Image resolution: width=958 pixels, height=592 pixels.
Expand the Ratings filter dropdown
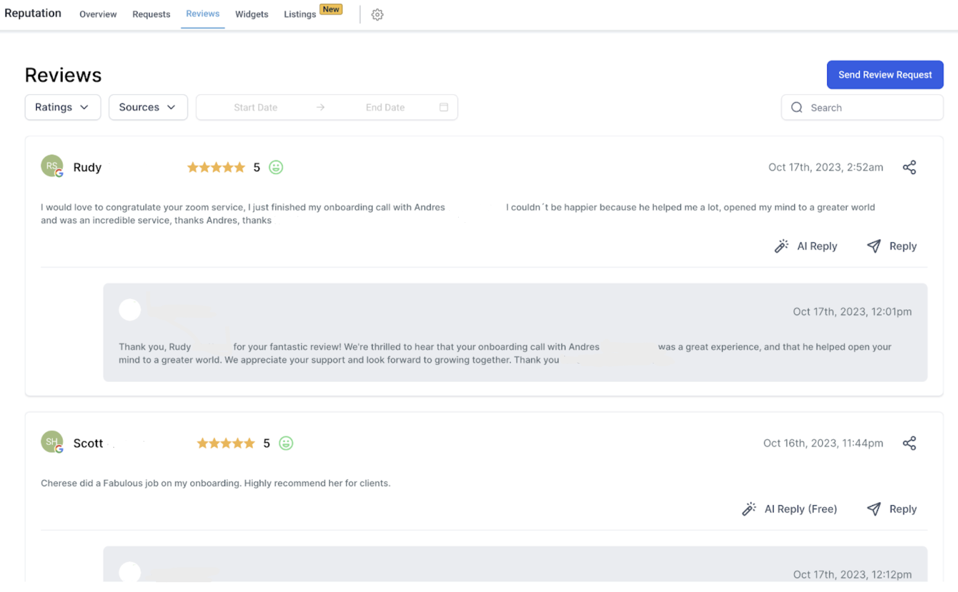tap(62, 107)
